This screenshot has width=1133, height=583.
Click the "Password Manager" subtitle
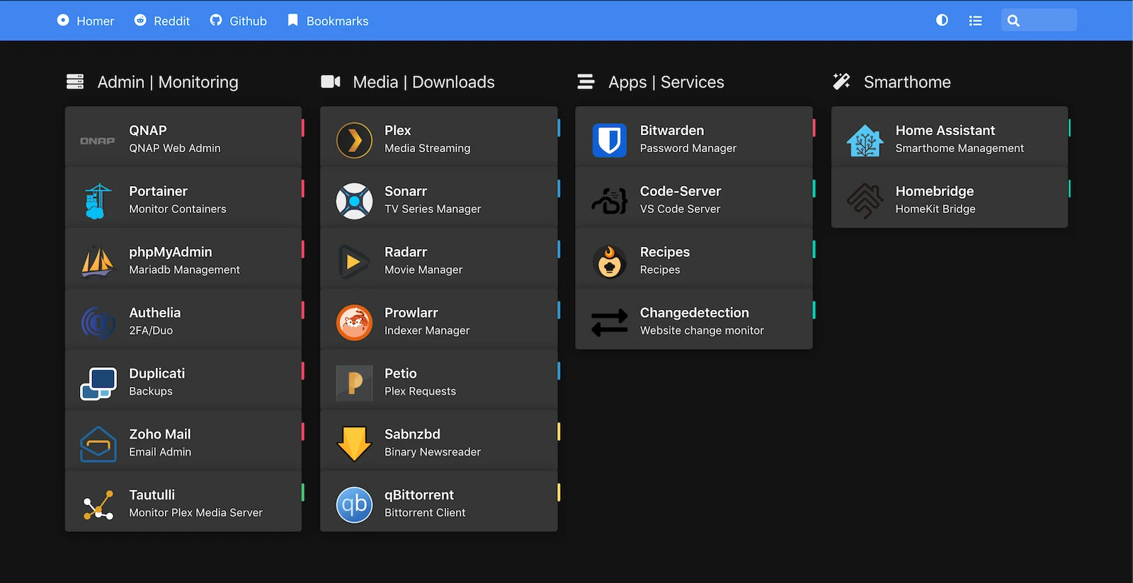pos(688,149)
